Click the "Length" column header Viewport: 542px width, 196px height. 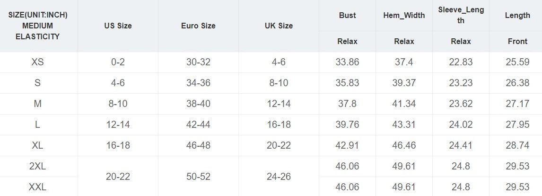pyautogui.click(x=517, y=15)
